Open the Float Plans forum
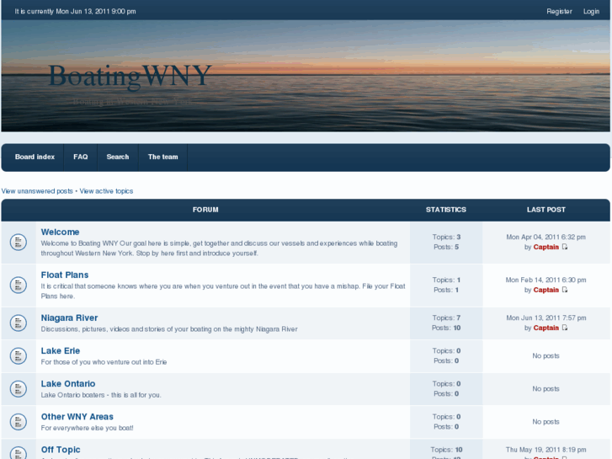This screenshot has height=459, width=612. tap(65, 275)
